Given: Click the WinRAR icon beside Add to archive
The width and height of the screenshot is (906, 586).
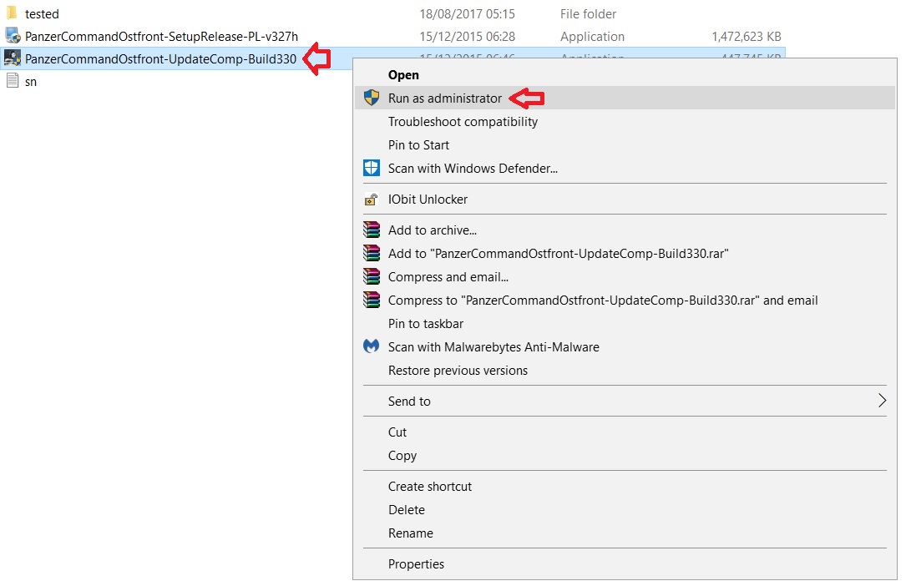Looking at the screenshot, I should click(372, 230).
